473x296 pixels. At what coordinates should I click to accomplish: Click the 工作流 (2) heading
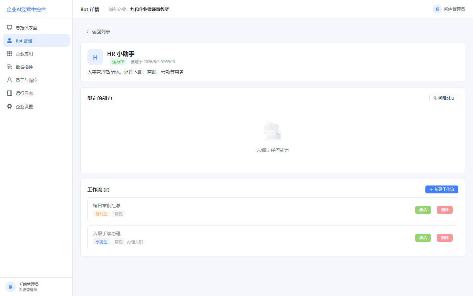(x=99, y=189)
